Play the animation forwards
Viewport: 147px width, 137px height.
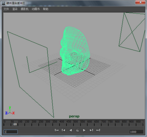pos(84,130)
